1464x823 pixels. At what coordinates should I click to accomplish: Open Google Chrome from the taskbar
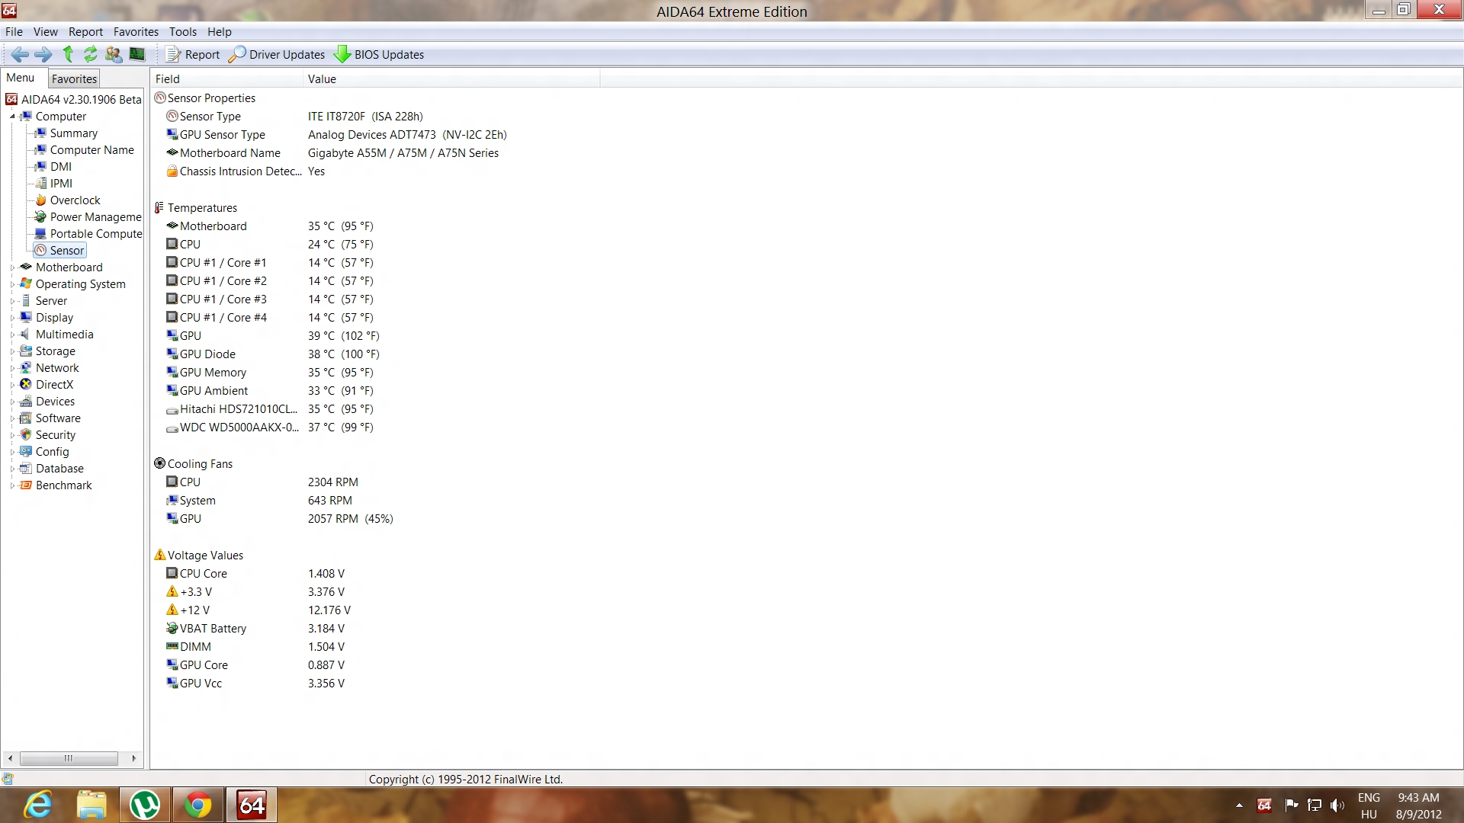click(x=198, y=805)
